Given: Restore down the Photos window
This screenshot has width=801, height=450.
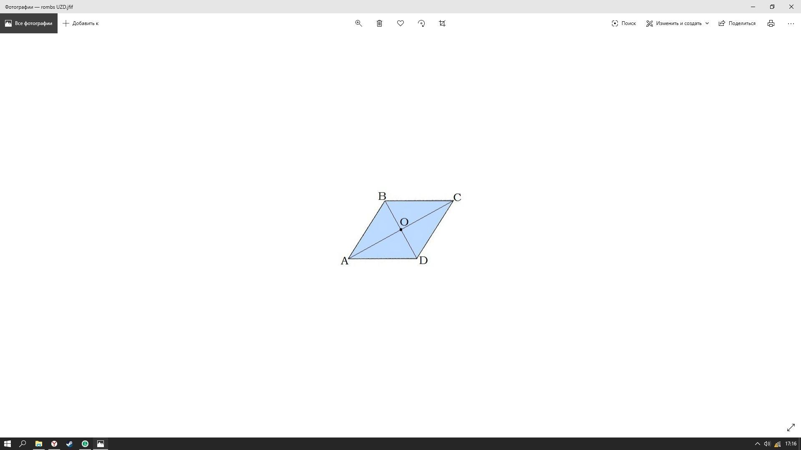Looking at the screenshot, I should point(772,7).
